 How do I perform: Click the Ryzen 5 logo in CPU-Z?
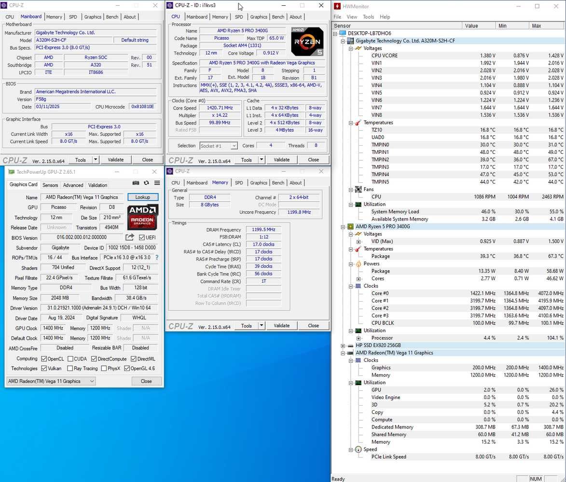pyautogui.click(x=307, y=41)
